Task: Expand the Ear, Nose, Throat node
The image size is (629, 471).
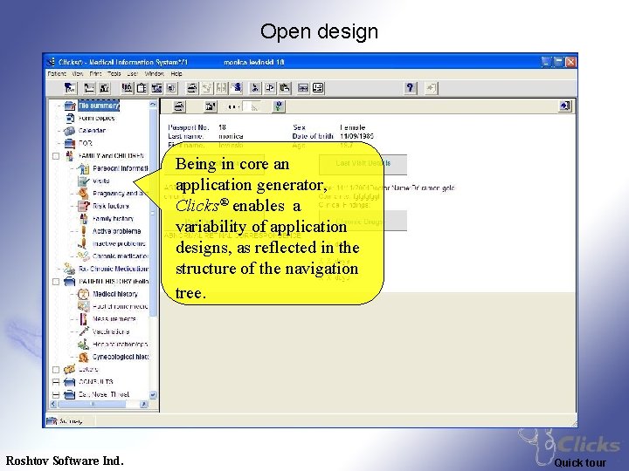Action: pos(56,395)
